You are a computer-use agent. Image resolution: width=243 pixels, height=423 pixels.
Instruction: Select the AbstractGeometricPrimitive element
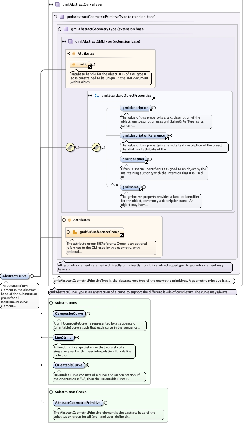(78, 403)
